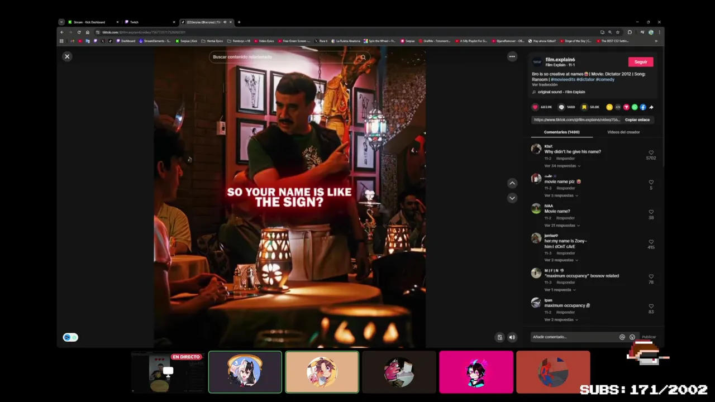This screenshot has width=715, height=402.
Task: Like Ktu7's comment heart icon
Action: 651,152
